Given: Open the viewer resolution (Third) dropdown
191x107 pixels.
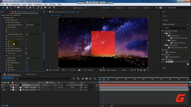Looking at the screenshot, I should coord(93,70).
